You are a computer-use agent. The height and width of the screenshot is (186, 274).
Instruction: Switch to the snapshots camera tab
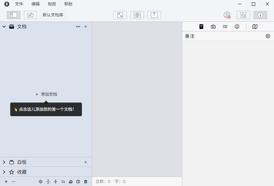tap(213, 27)
